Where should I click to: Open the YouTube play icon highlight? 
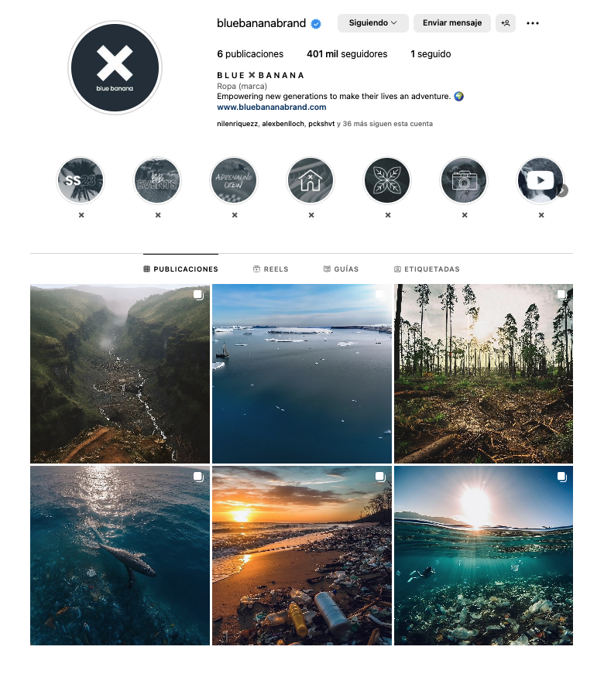pyautogui.click(x=540, y=180)
